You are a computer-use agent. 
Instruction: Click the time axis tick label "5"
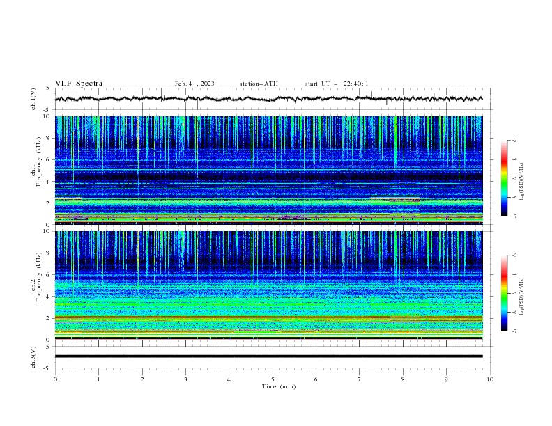click(x=273, y=379)
